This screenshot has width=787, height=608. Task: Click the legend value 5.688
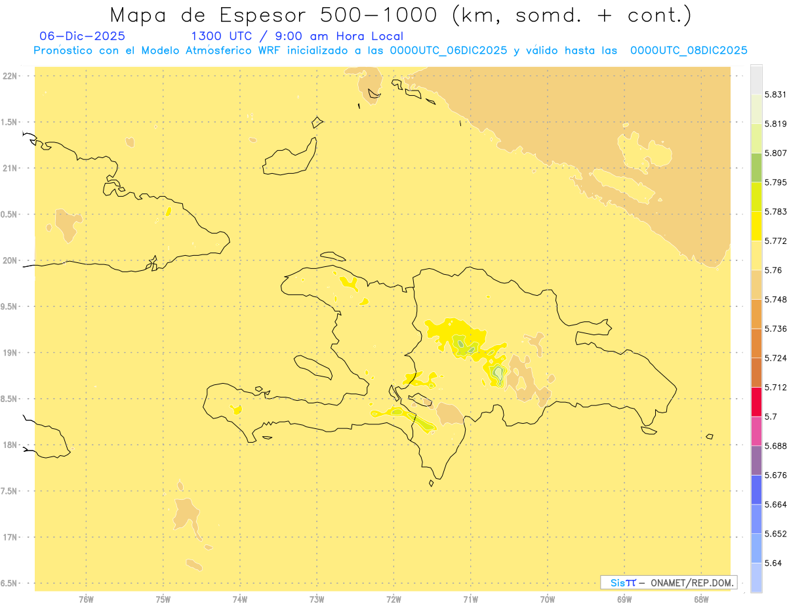coord(776,446)
